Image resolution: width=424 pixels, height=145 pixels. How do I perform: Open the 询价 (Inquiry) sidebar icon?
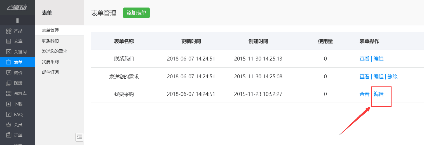(x=9, y=73)
